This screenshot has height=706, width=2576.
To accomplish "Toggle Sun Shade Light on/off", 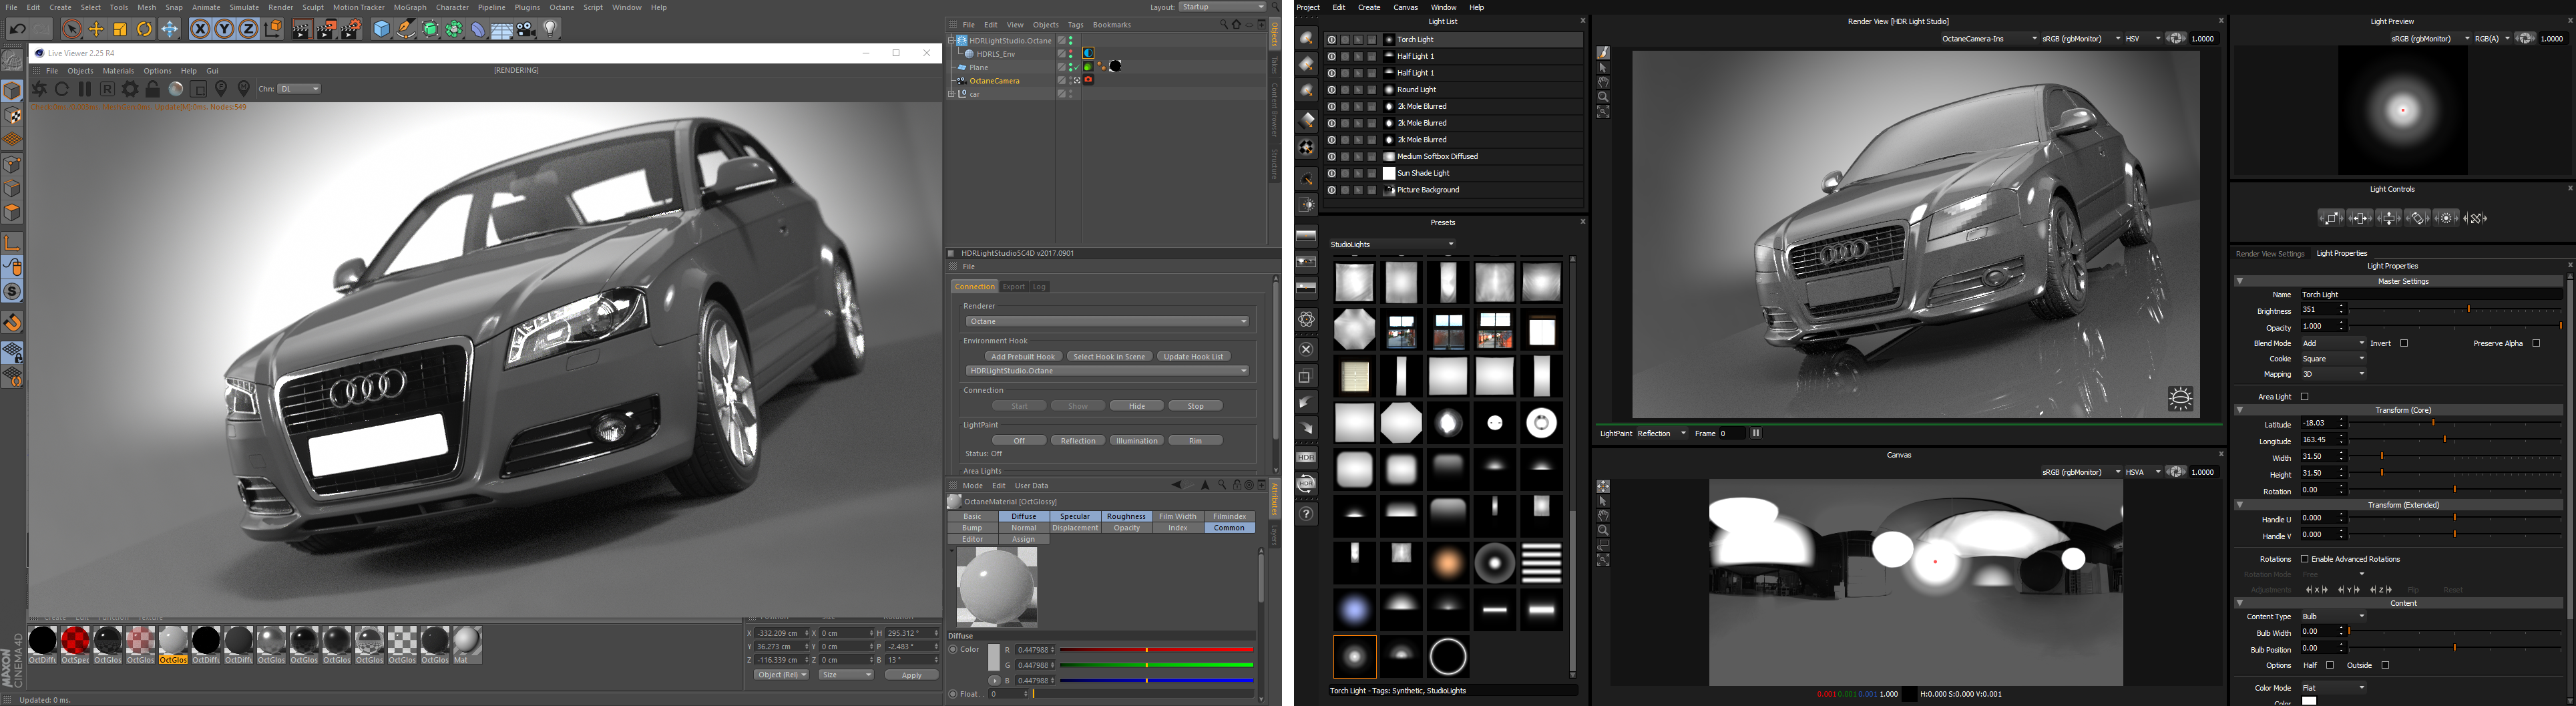I will 1331,173.
